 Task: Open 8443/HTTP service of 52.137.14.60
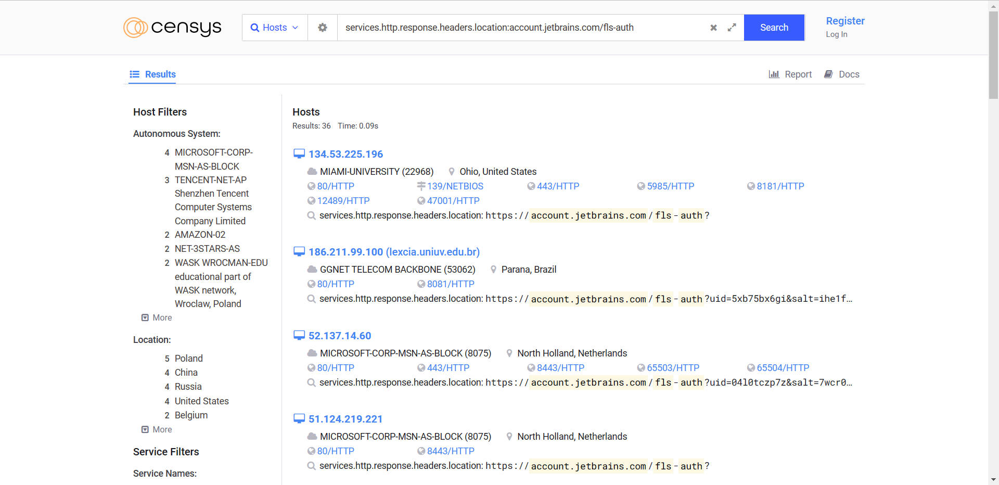(560, 368)
